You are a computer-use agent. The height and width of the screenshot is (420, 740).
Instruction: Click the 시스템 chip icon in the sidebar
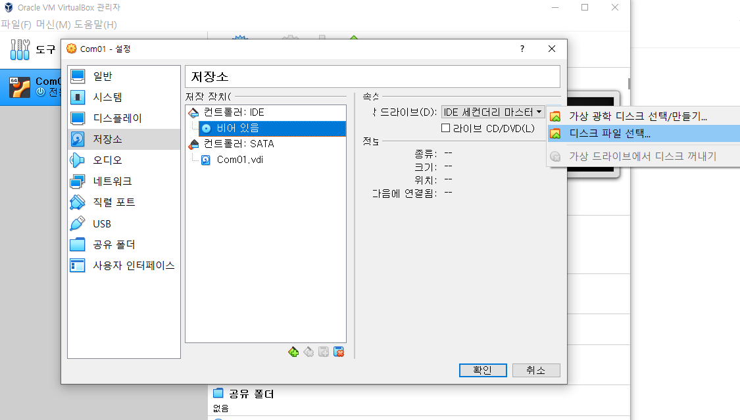(78, 97)
